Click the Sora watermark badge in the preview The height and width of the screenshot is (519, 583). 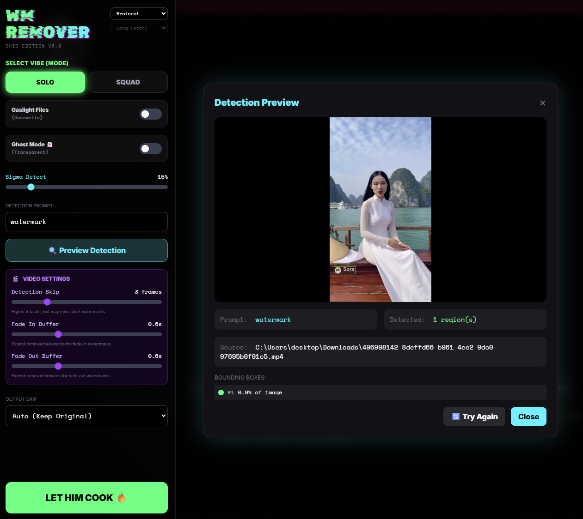point(344,270)
